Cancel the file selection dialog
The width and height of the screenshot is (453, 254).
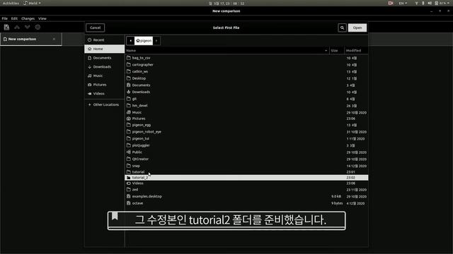coord(95,28)
